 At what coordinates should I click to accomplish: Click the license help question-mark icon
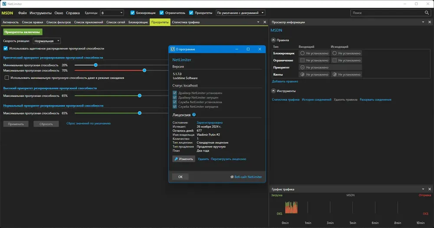194,115
